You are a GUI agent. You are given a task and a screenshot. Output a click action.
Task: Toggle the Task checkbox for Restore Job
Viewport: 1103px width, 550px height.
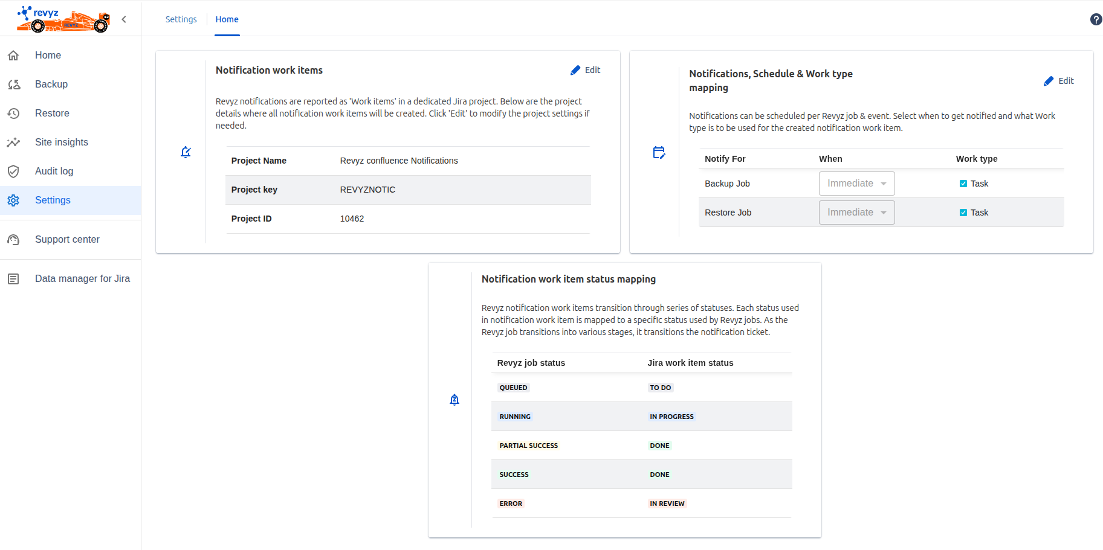coord(963,213)
